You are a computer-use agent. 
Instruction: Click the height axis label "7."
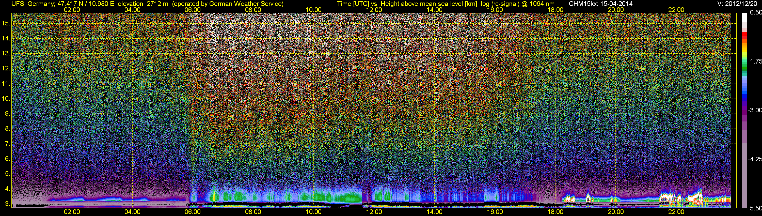pos(7,144)
